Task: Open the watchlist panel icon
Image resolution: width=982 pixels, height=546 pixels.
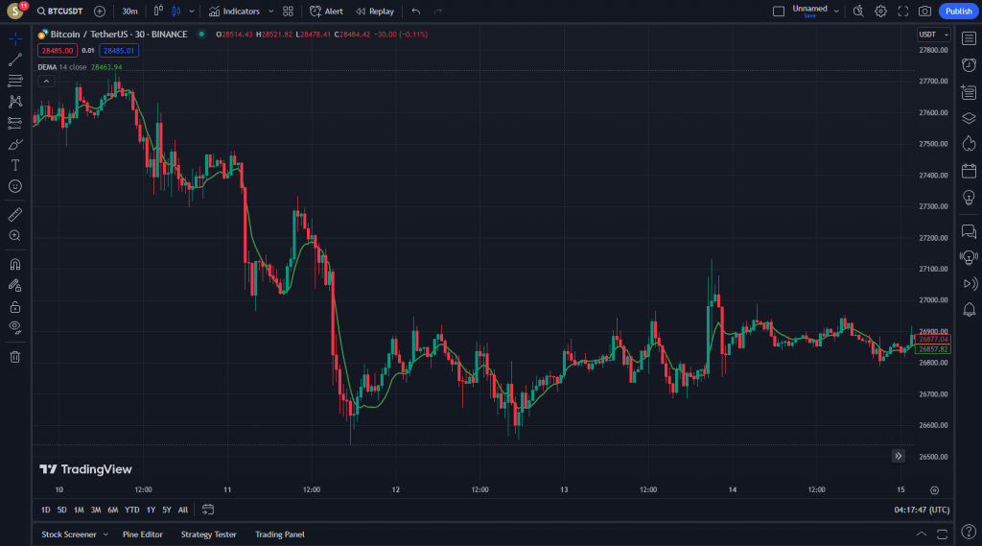Action: tap(969, 39)
